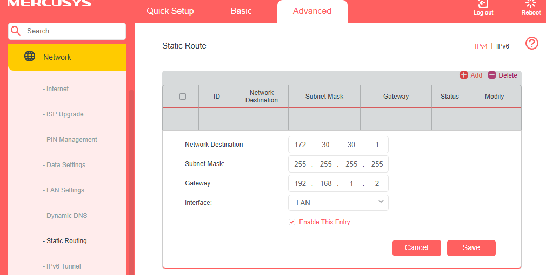Screen dimensions: 546x275
Task: Click the Log out icon
Action: click(483, 4)
